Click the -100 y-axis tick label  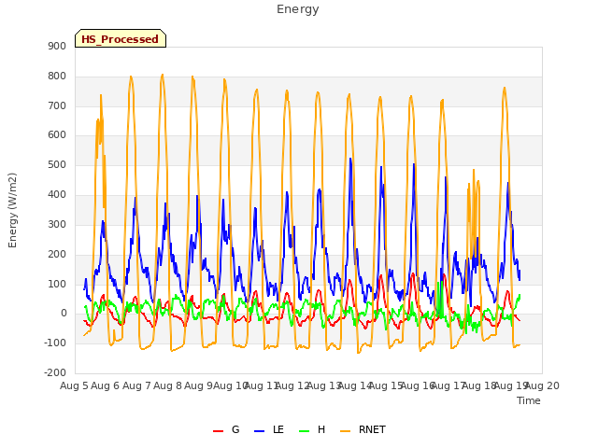click(55, 343)
